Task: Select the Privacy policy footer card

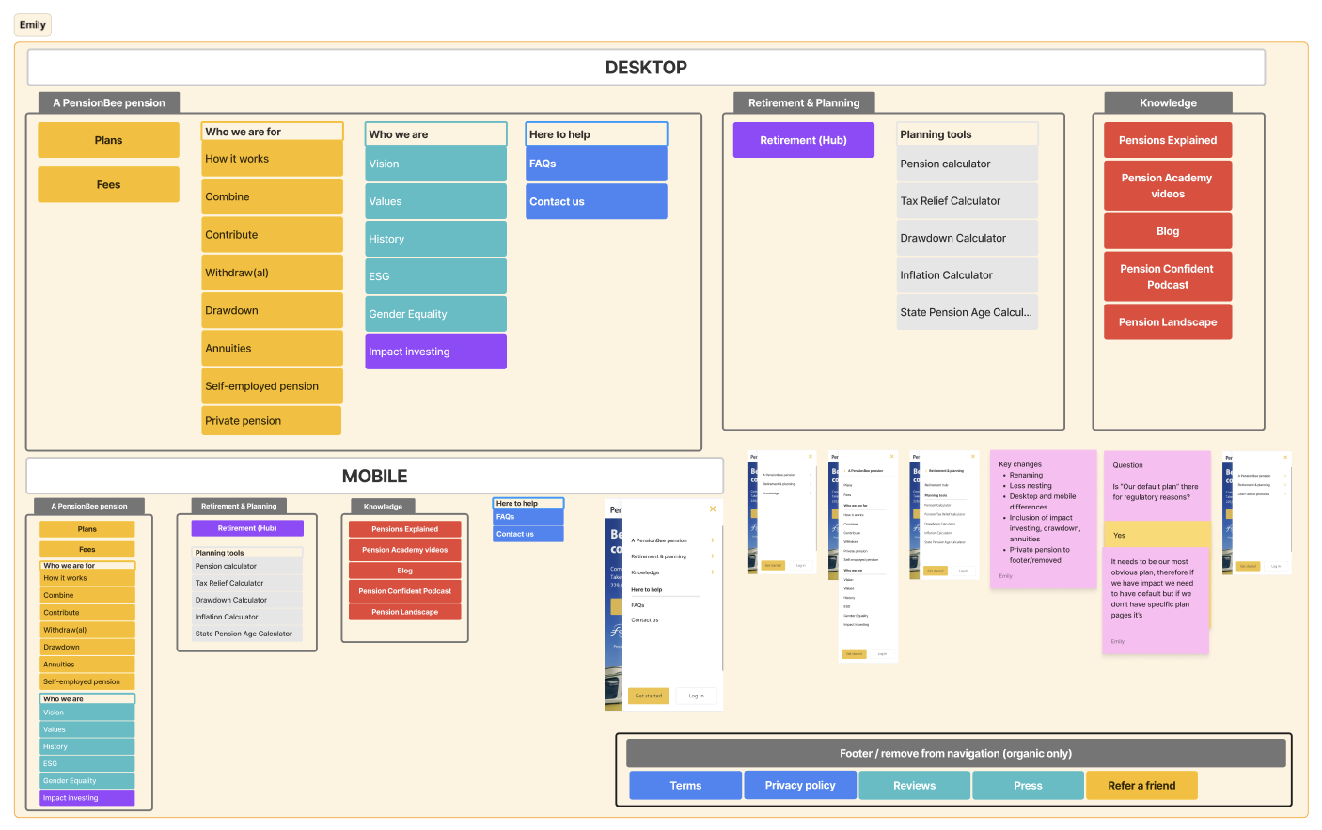Action: pos(800,786)
